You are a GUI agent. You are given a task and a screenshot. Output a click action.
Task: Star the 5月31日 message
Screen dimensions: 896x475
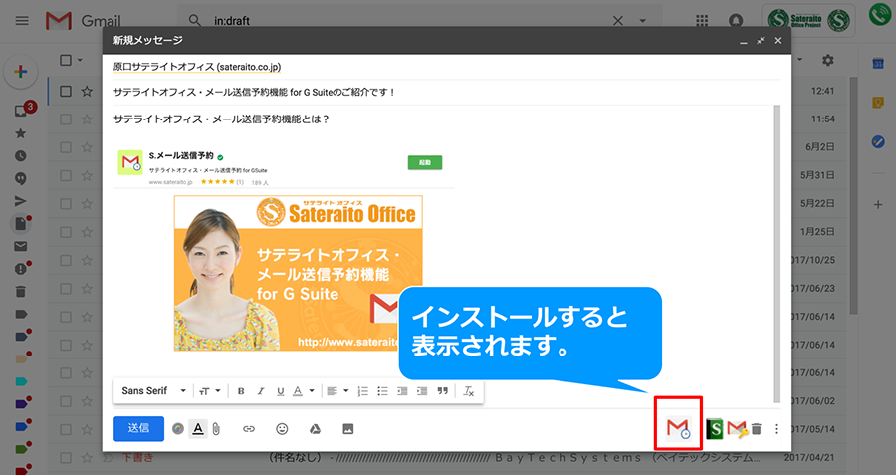(x=87, y=175)
